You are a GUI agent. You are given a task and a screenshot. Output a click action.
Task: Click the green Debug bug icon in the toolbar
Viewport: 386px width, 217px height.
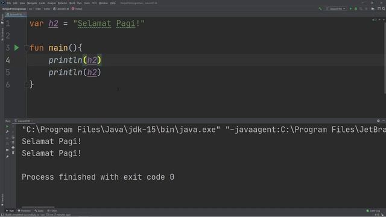pyautogui.click(x=356, y=8)
